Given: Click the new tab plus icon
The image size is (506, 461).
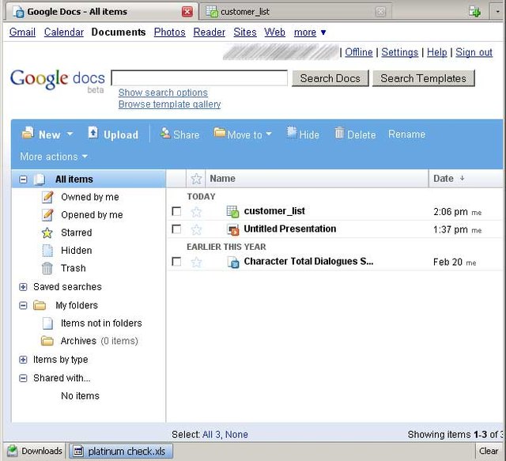Looking at the screenshot, I should click(x=474, y=12).
